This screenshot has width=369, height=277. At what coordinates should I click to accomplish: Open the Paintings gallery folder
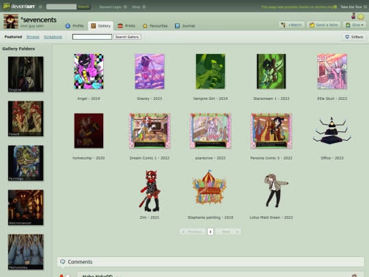tap(26, 163)
